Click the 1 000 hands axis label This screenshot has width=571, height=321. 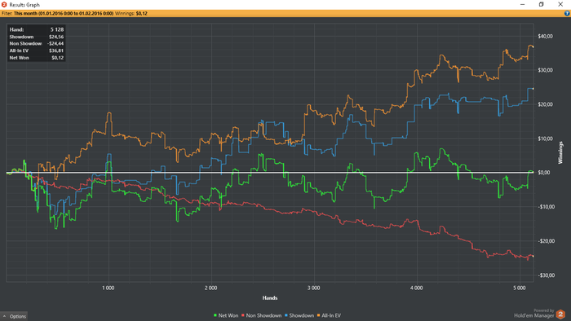(108, 288)
